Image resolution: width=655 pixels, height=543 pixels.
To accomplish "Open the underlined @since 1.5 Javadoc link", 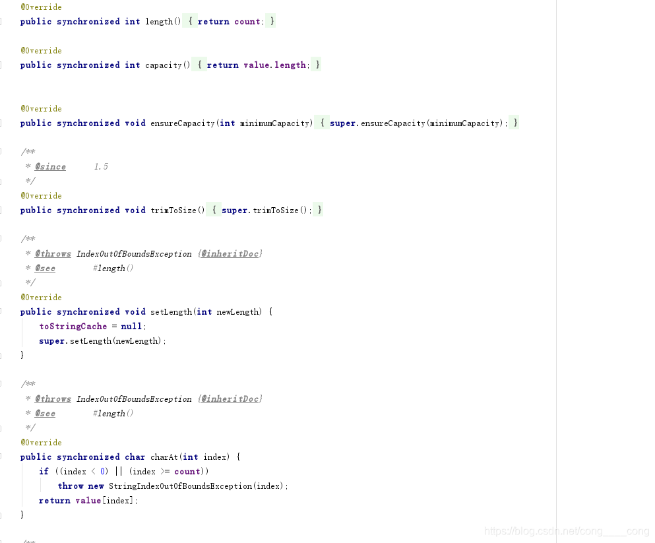I will pos(50,166).
